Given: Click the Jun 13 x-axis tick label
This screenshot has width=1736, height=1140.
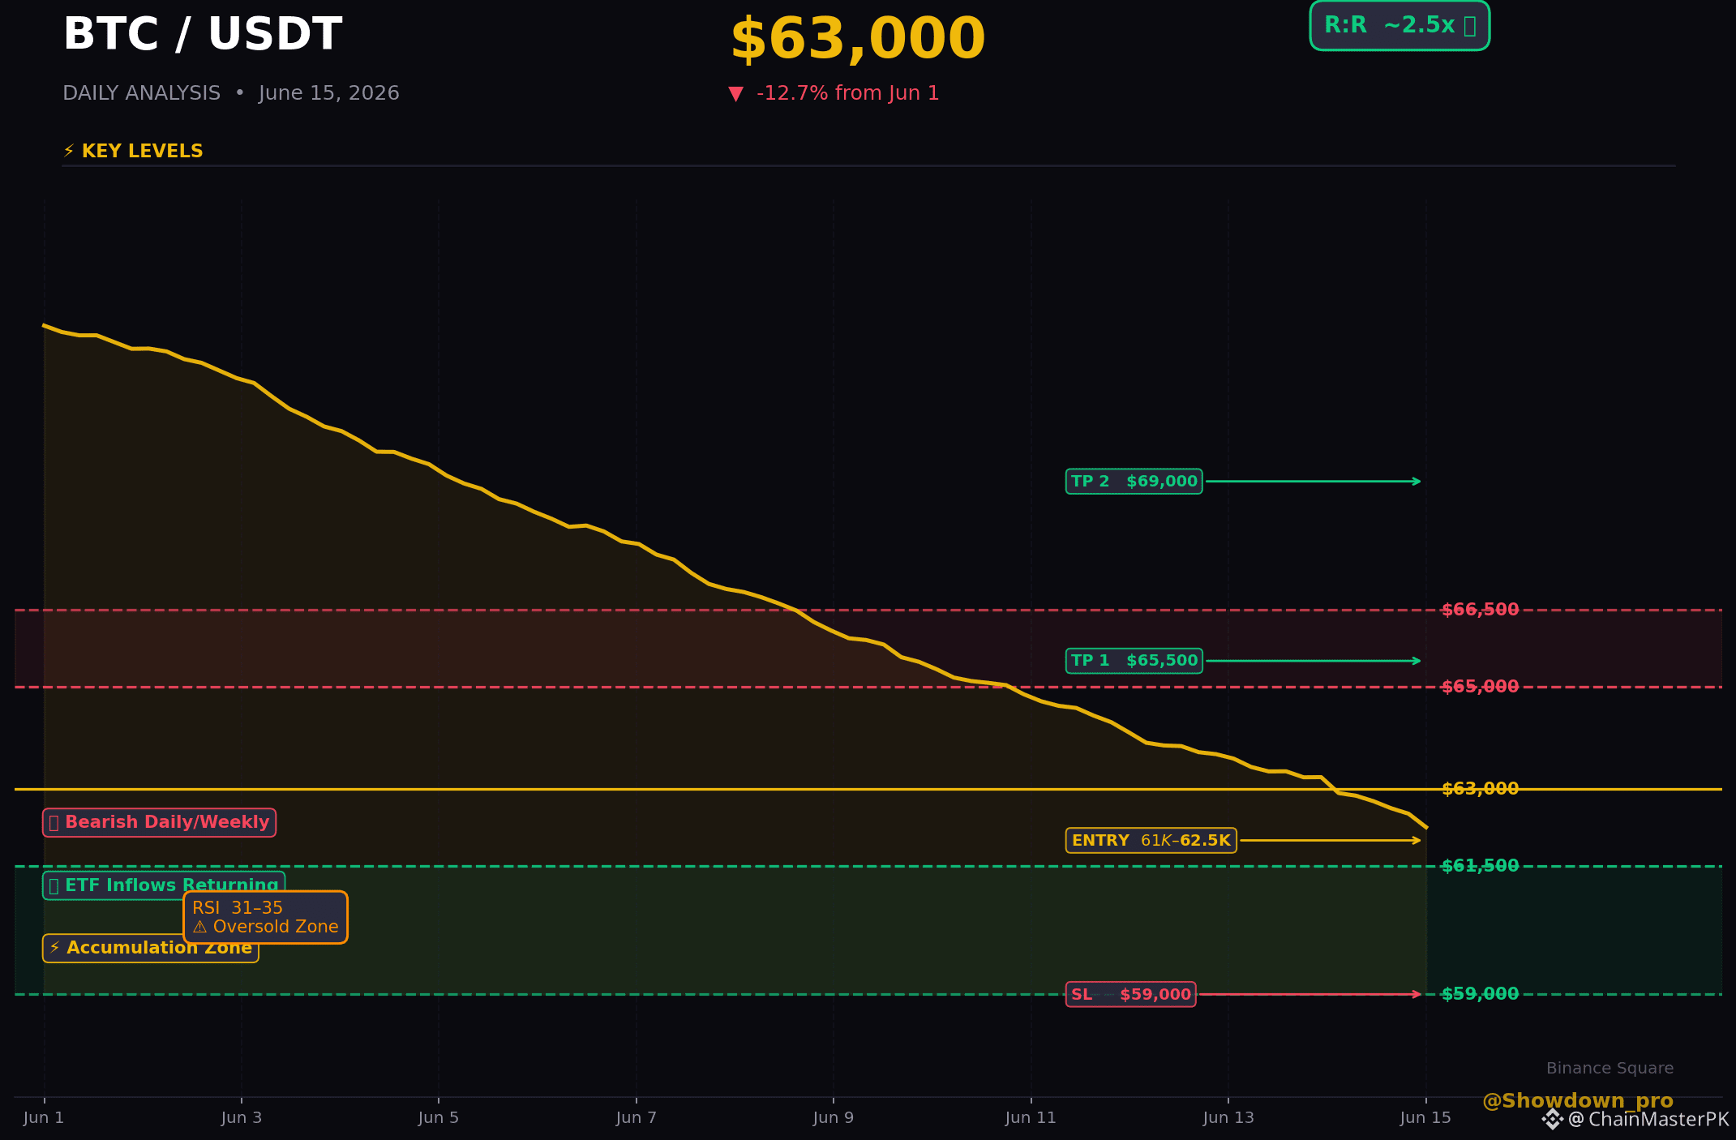Looking at the screenshot, I should click(x=1228, y=1118).
